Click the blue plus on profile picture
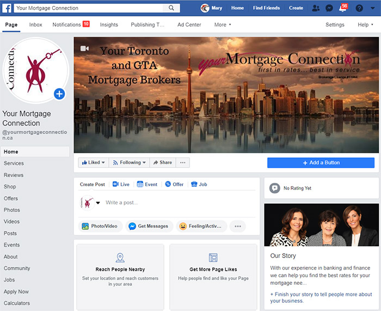Image resolution: width=381 pixels, height=311 pixels. (x=59, y=94)
